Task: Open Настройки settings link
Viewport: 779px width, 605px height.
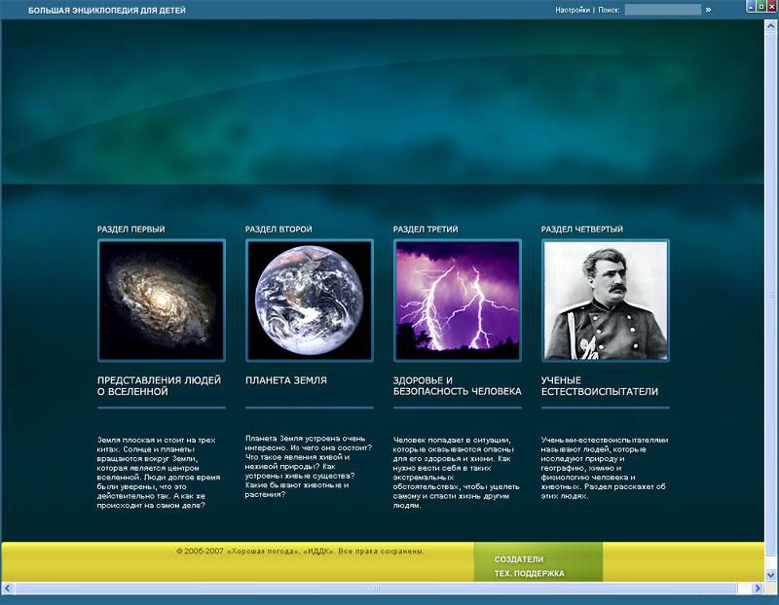Action: (572, 10)
